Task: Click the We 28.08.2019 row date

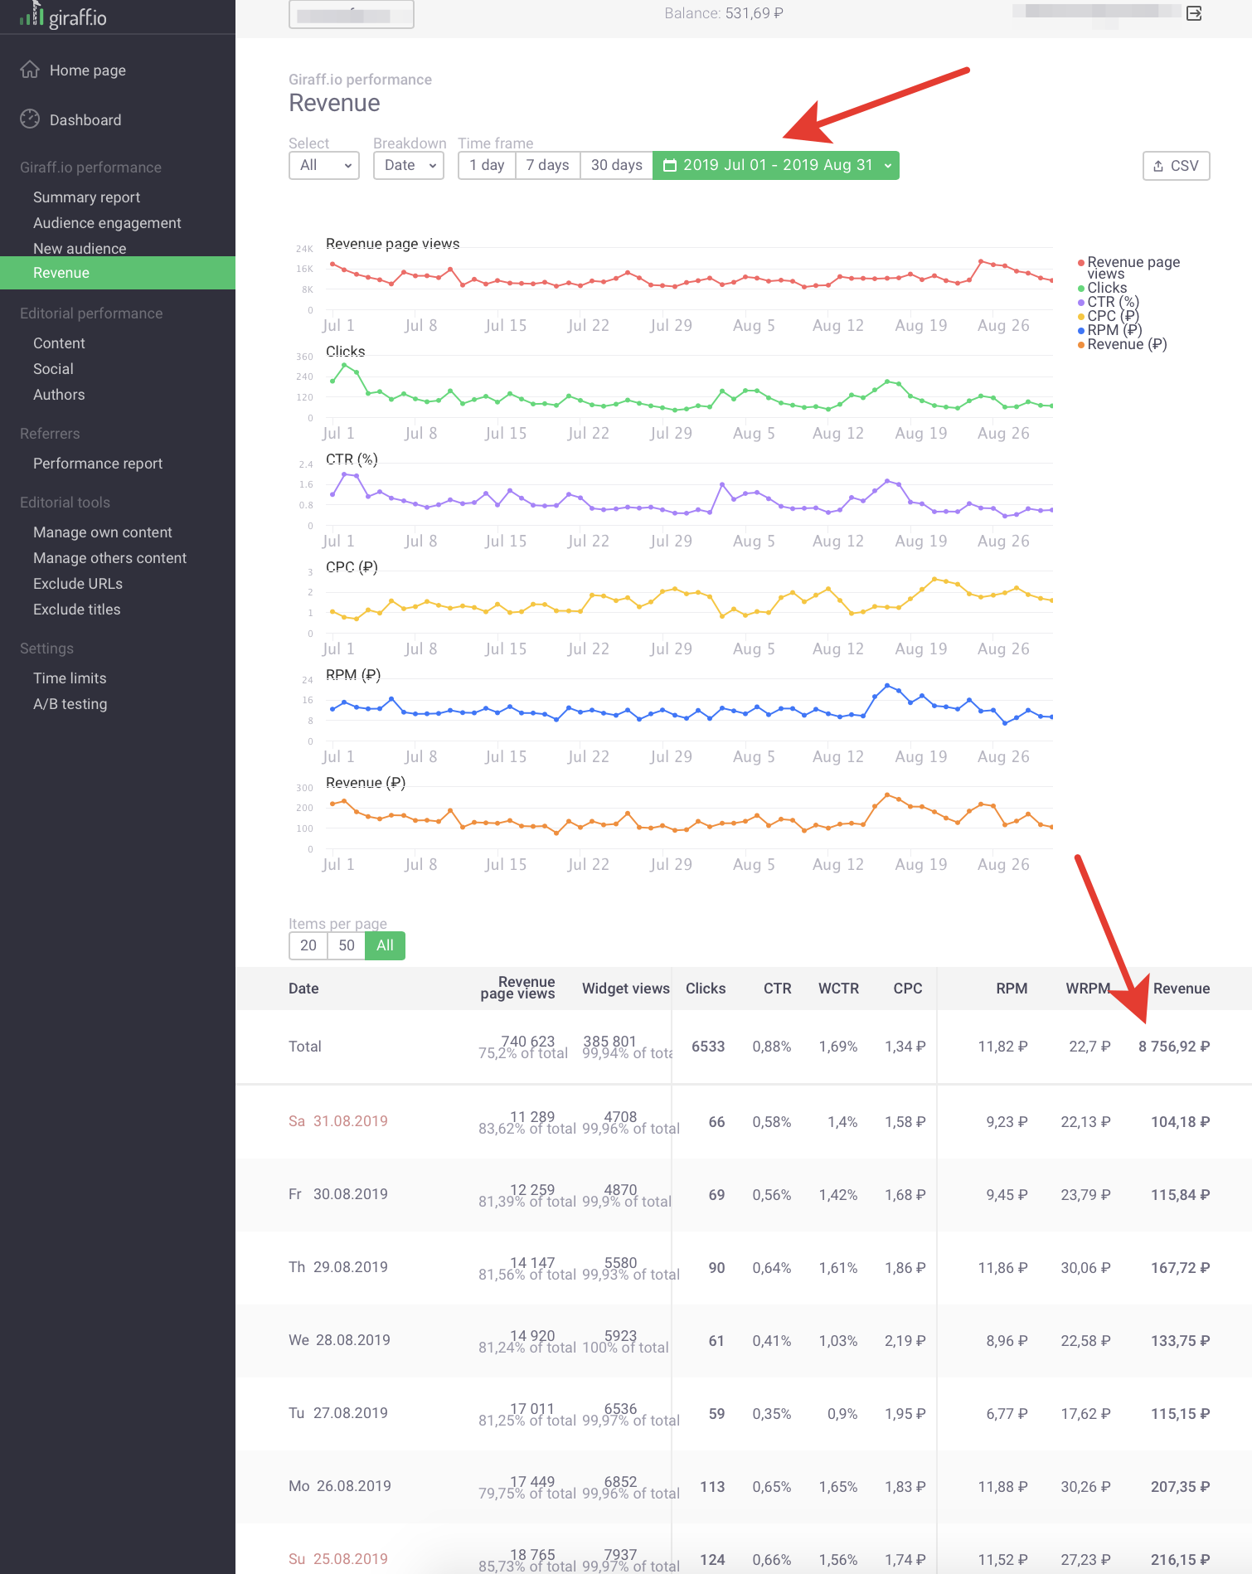Action: (x=339, y=1340)
